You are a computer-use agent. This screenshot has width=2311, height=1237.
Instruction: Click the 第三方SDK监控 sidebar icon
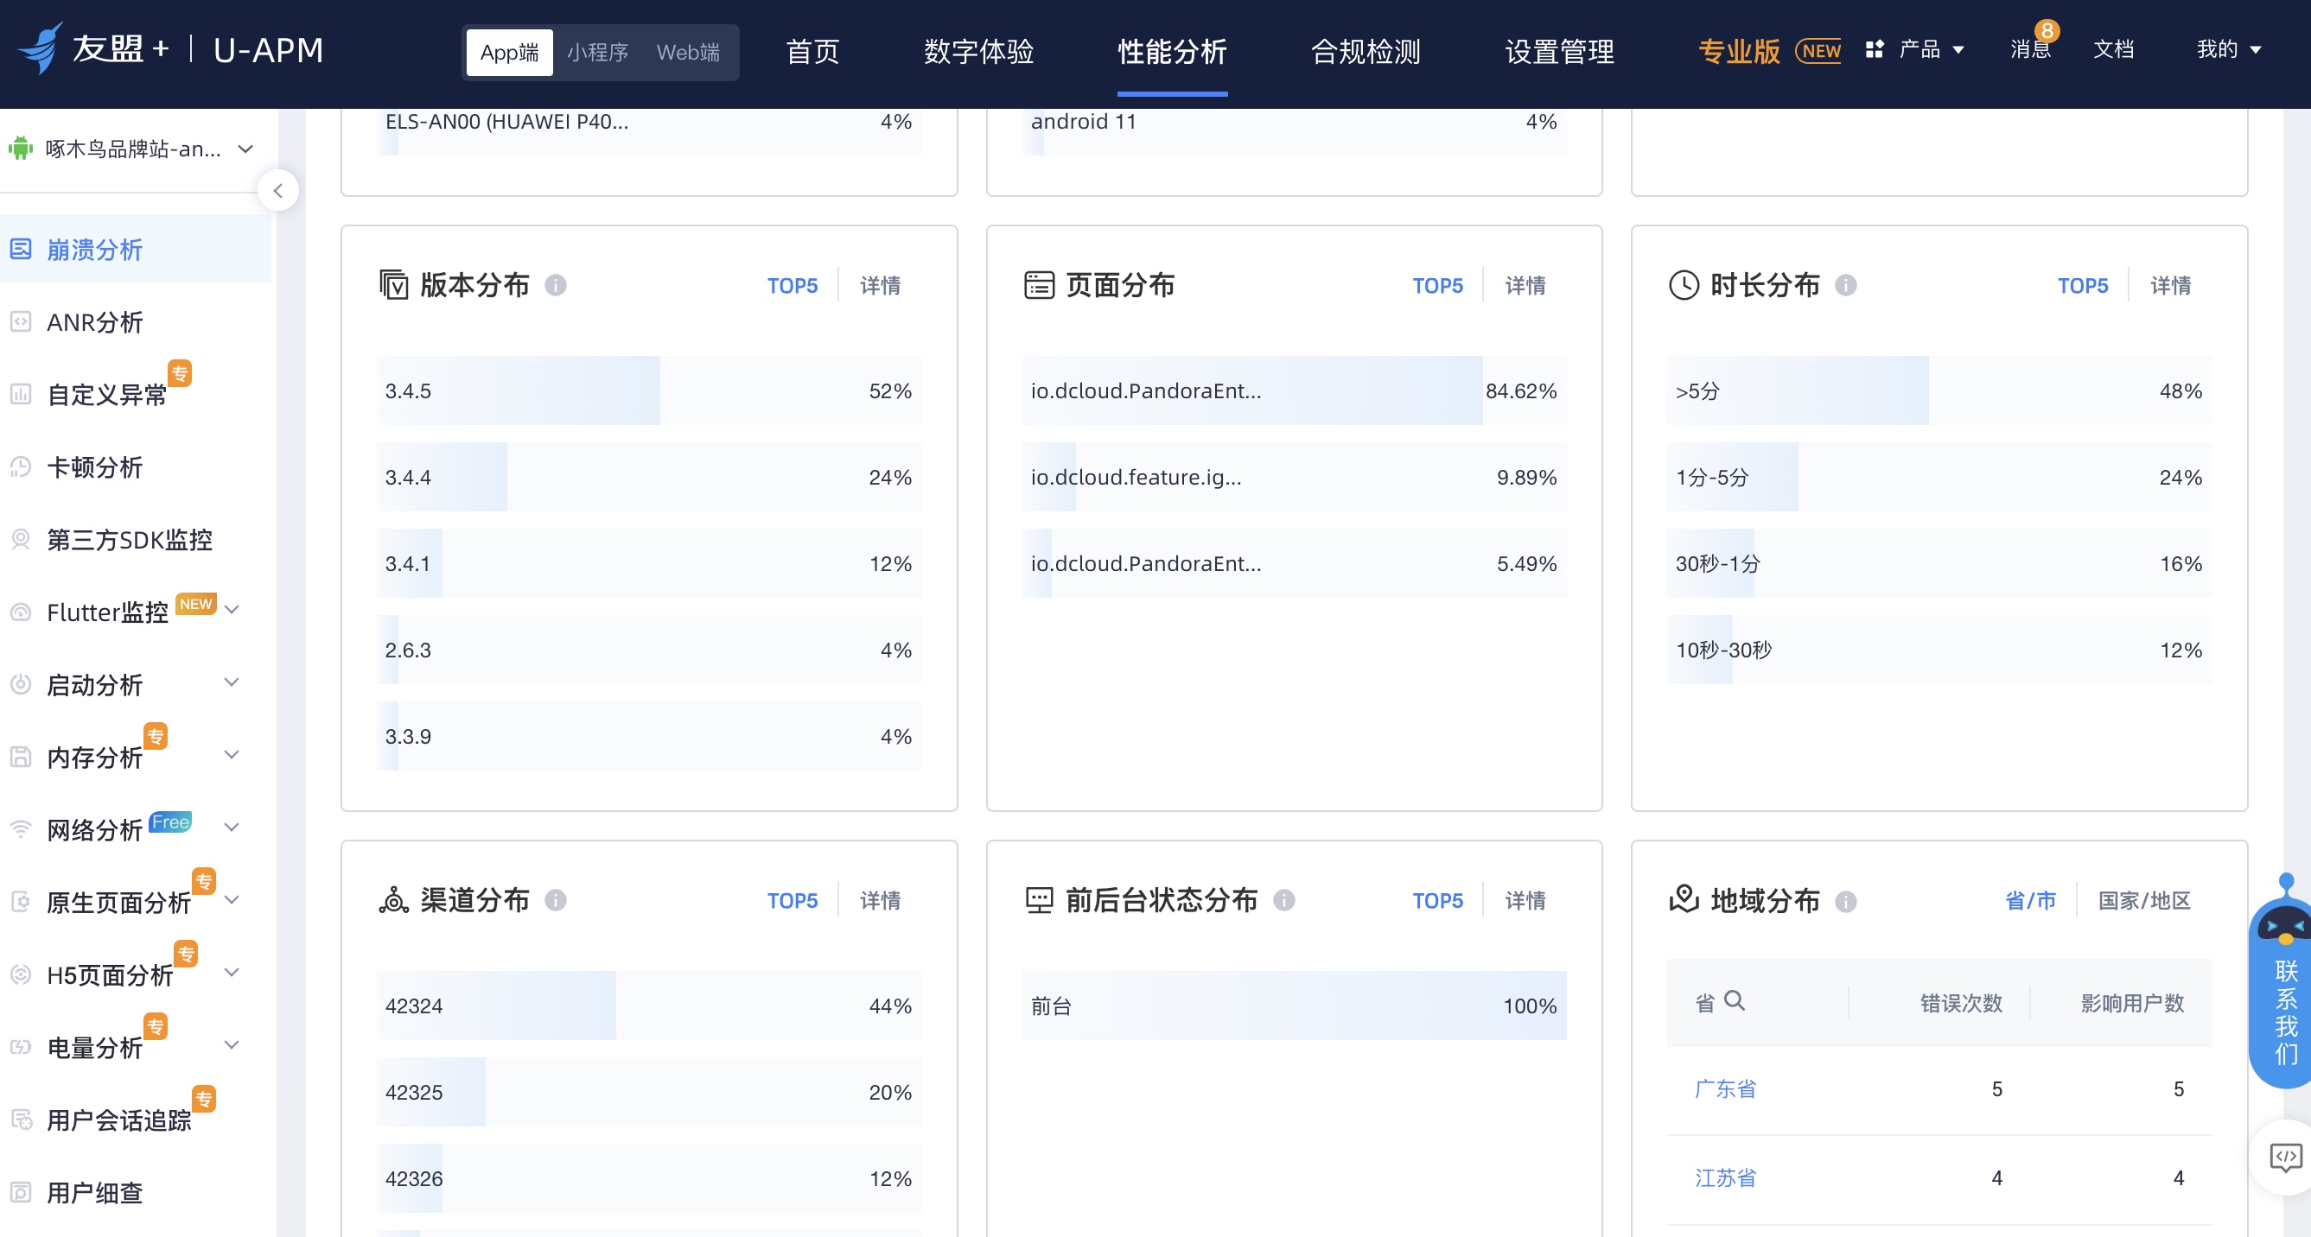coord(21,540)
